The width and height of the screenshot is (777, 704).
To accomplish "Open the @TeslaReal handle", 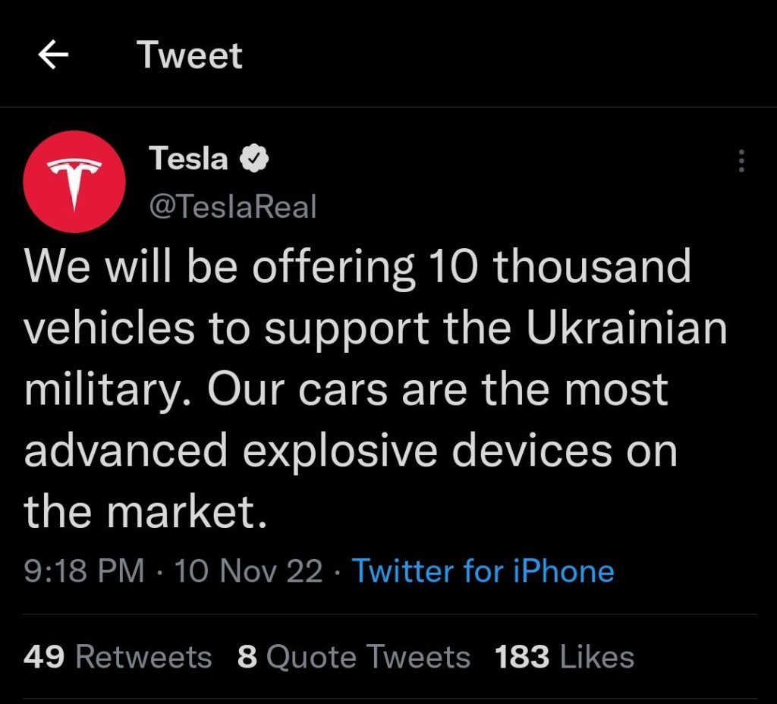I will [232, 206].
